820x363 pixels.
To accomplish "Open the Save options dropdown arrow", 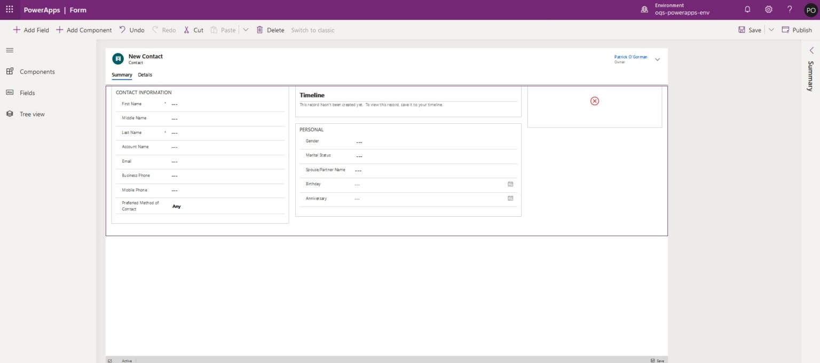I will tap(771, 30).
